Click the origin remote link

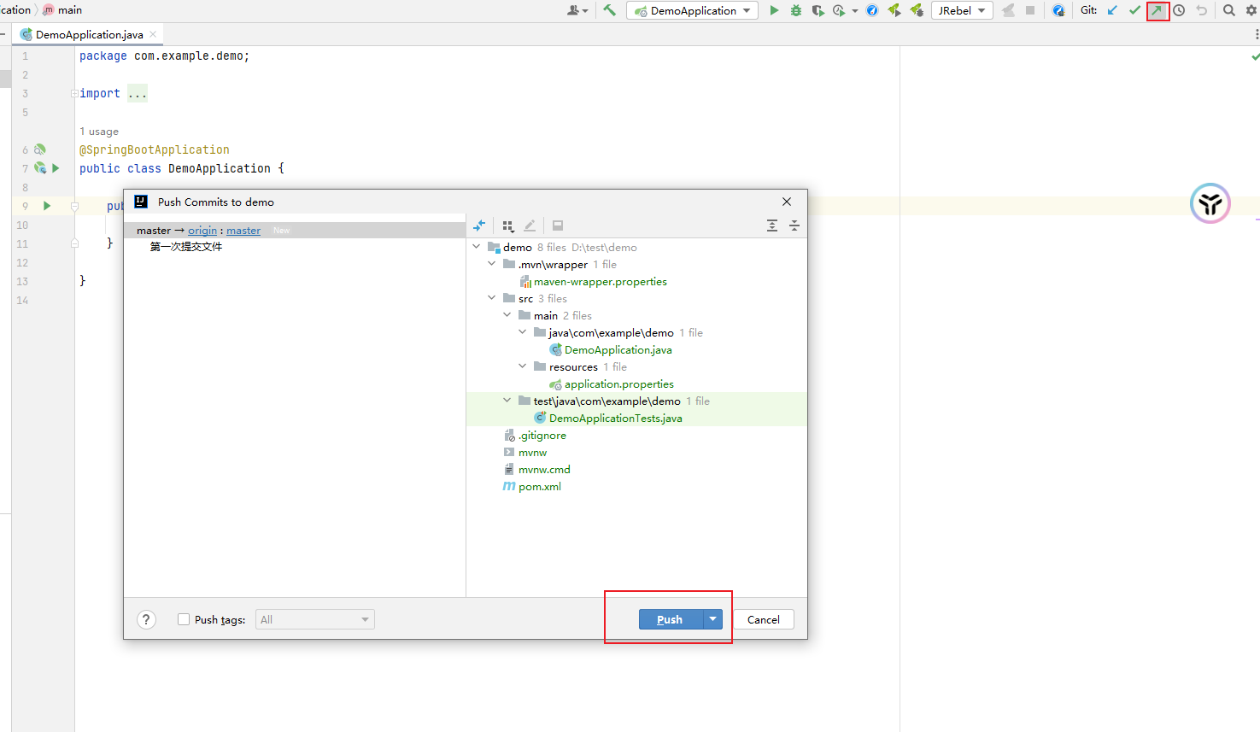[x=202, y=231]
